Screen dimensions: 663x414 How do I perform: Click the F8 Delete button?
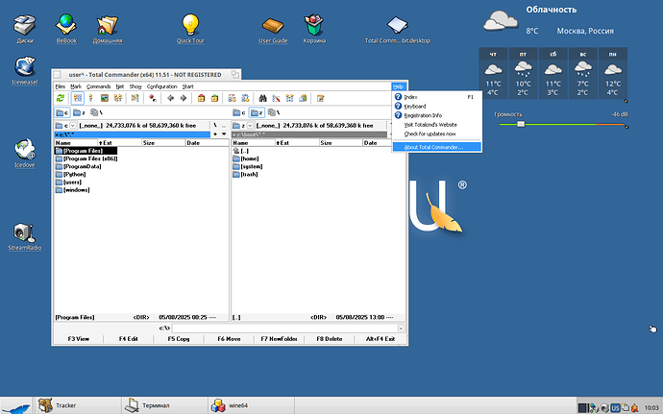[330, 339]
